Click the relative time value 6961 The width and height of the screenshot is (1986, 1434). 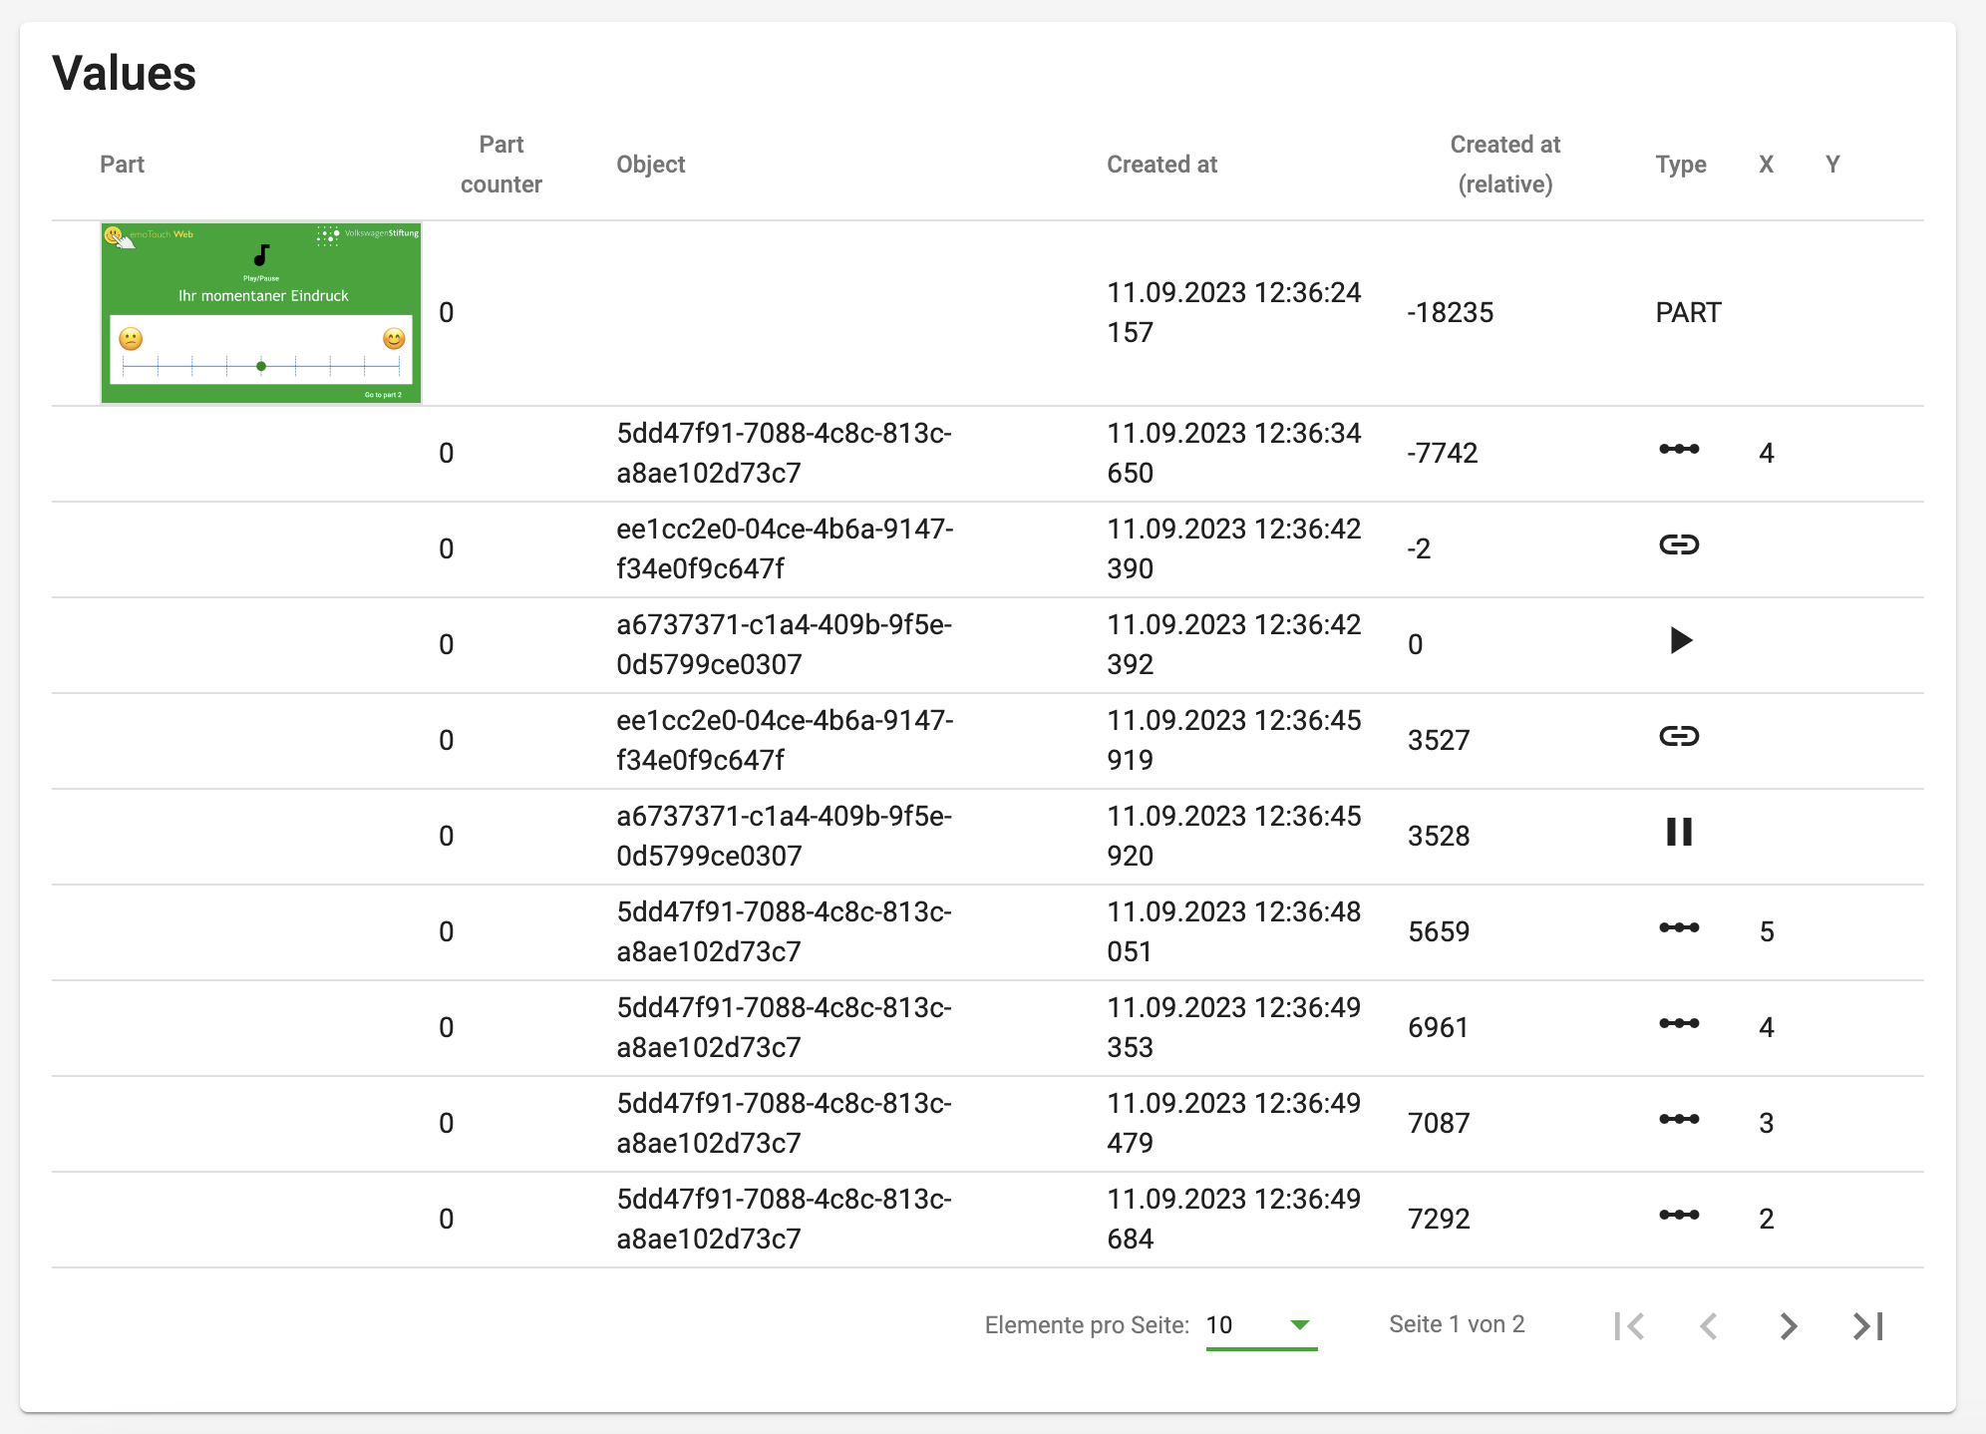(1439, 1028)
